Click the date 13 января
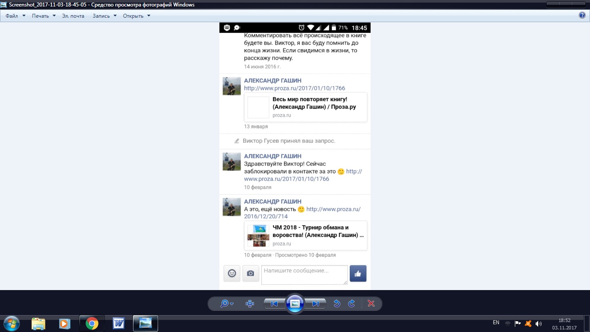Screen dimensions: 590x332 pos(256,127)
